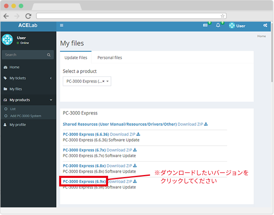Click the browser forward arrow
Screen dimensions: 274x215
pos(17,16)
